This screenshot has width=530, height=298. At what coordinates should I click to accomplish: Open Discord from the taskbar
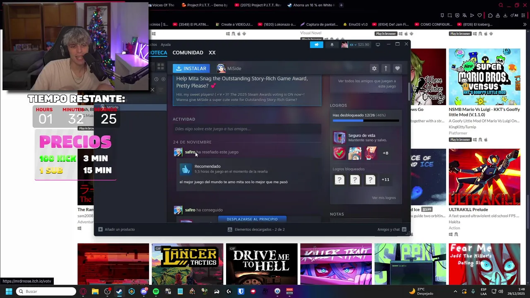click(x=144, y=291)
